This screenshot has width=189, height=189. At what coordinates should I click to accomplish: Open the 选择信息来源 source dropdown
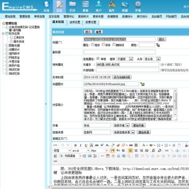pyautogui.click(x=124, y=132)
